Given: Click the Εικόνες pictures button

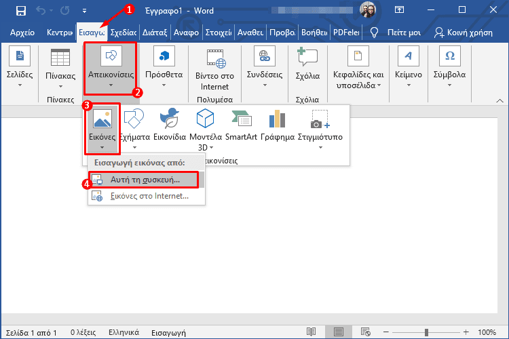Looking at the screenshot, I should [102, 129].
